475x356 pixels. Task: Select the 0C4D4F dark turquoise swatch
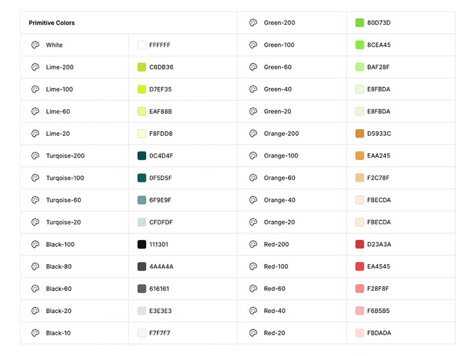tap(142, 155)
